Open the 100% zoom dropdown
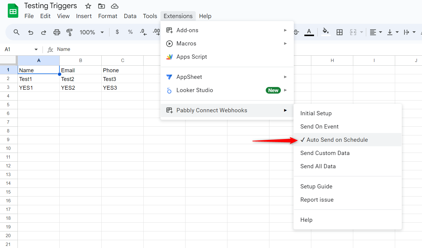422x248 pixels. click(92, 32)
